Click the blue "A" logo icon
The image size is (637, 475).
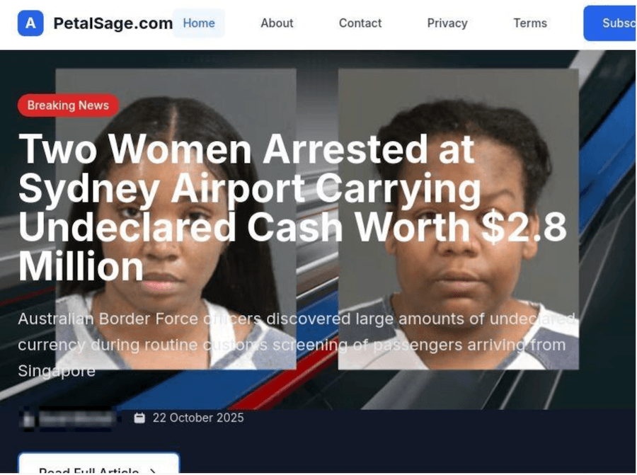[x=30, y=23]
